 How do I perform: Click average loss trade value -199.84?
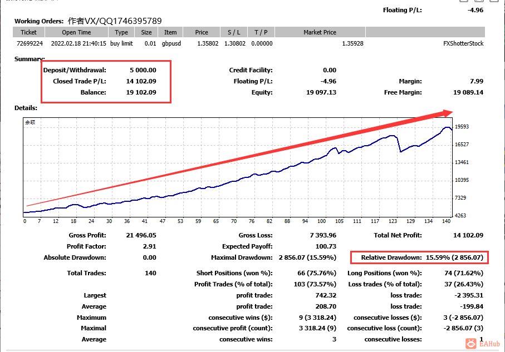[x=472, y=306]
